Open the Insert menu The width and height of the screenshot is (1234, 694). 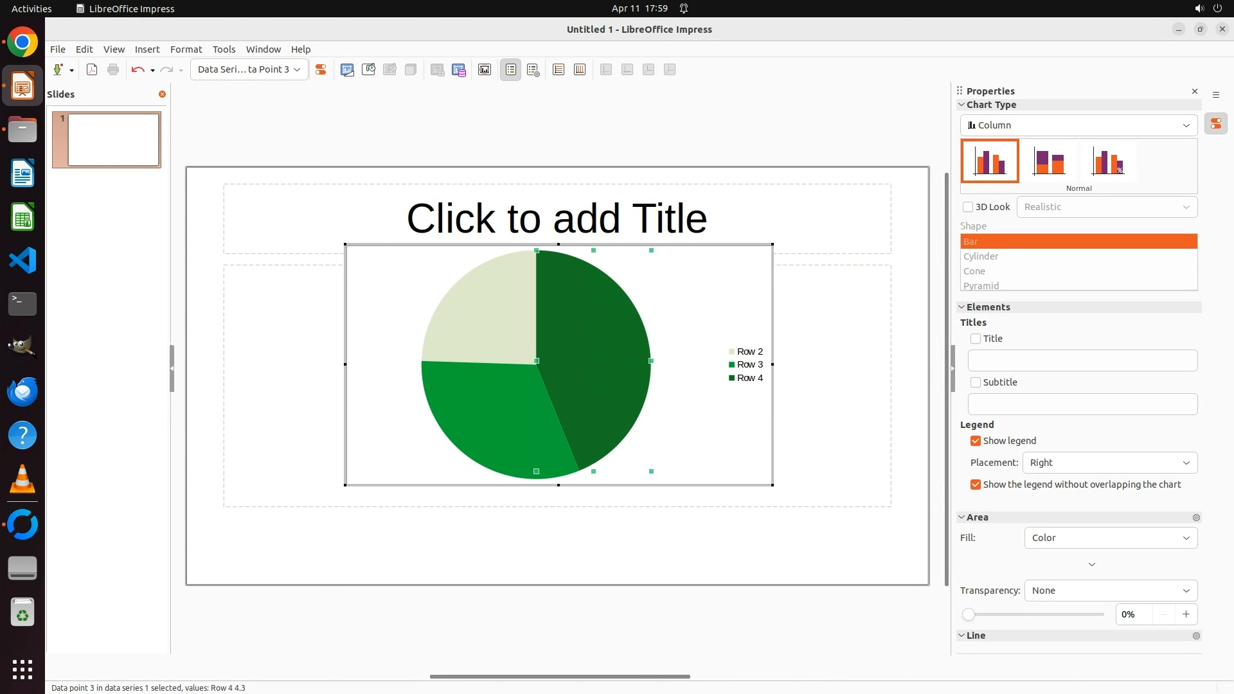tap(147, 49)
